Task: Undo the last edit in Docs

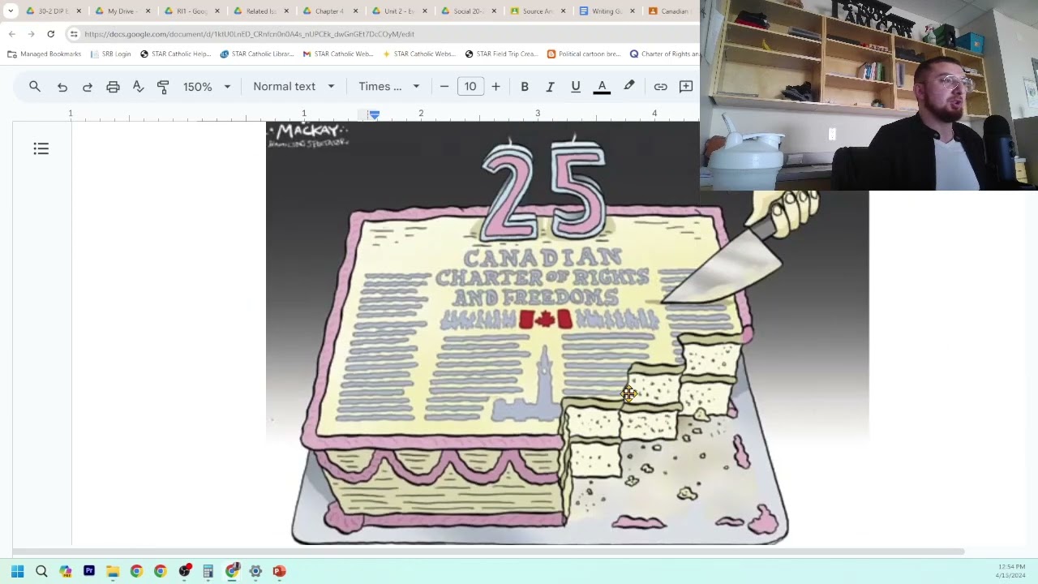Action: point(62,87)
